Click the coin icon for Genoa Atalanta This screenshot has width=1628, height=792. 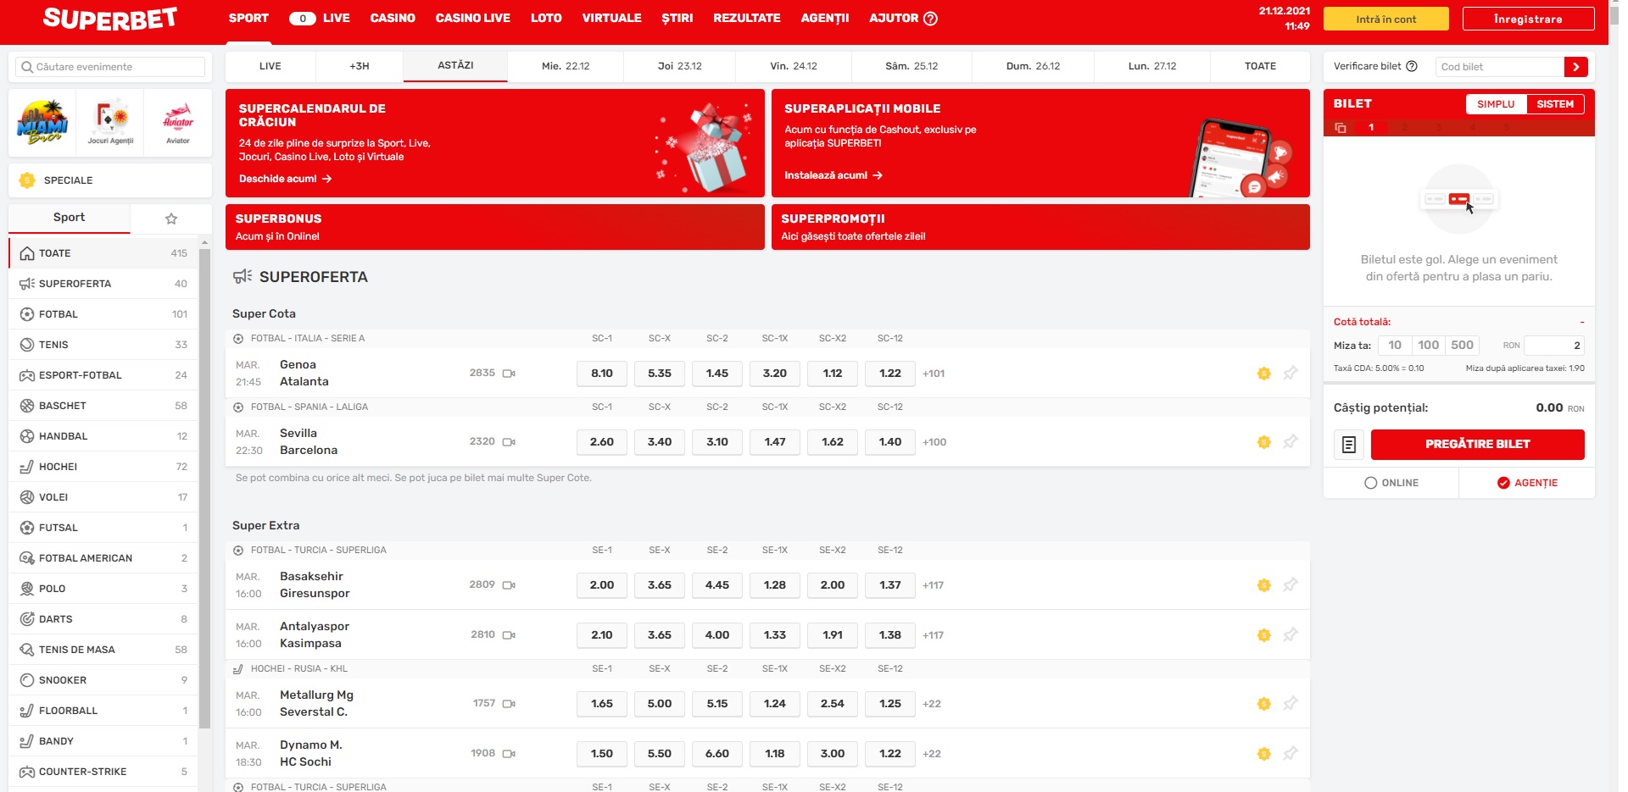[1264, 374]
